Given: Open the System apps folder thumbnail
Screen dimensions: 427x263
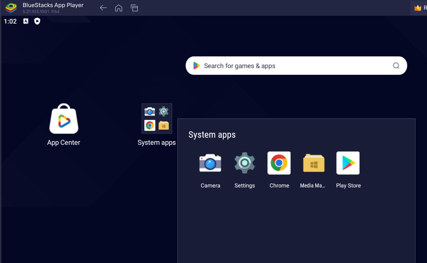Looking at the screenshot, I should (x=157, y=118).
